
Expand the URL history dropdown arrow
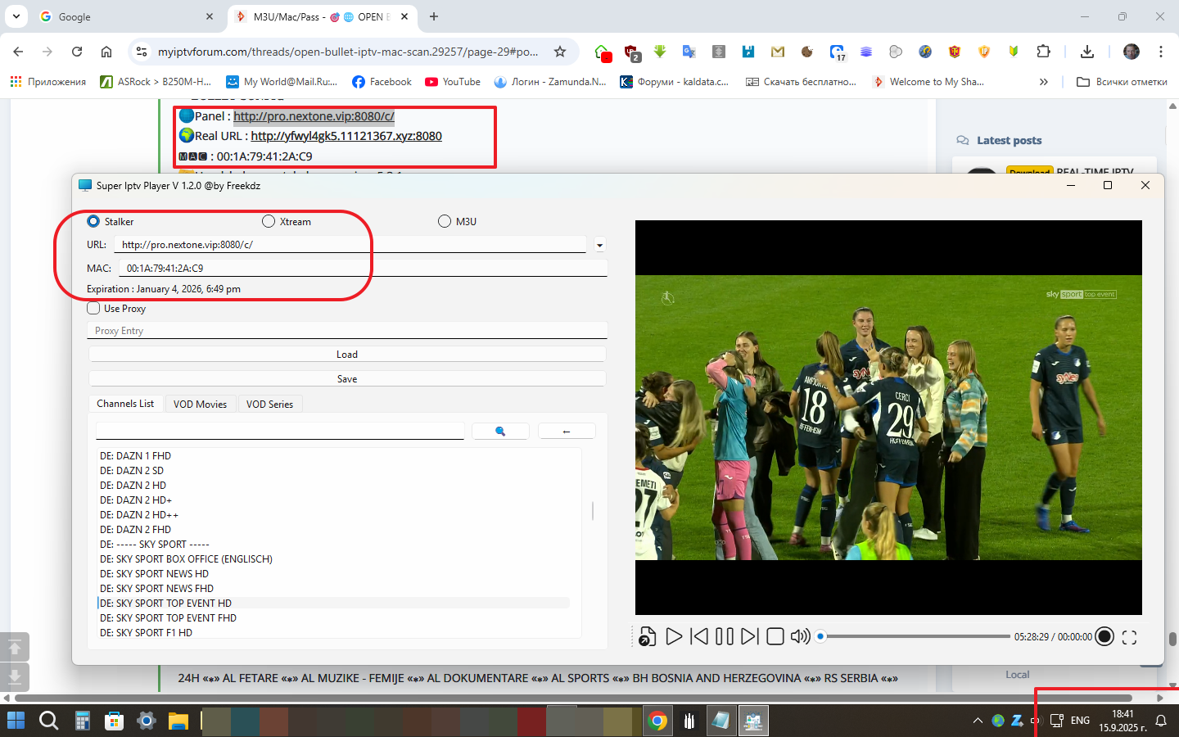tap(600, 245)
